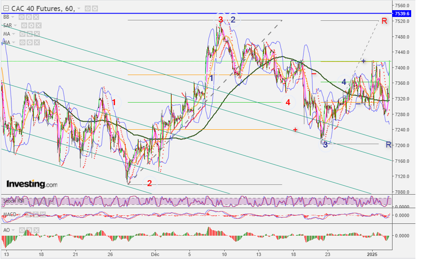Hide the first MA indicator
The width and height of the screenshot is (426, 259).
[22, 34]
